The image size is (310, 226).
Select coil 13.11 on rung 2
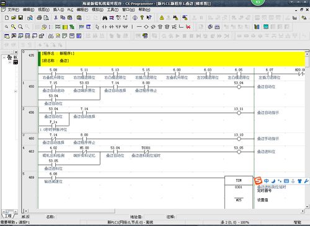[x=239, y=113]
